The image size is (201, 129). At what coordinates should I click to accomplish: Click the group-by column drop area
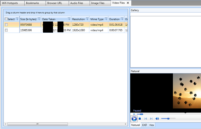65,12
